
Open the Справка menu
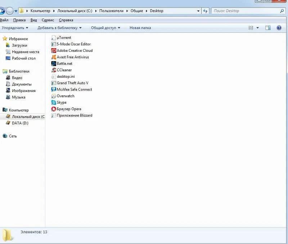click(x=66, y=20)
